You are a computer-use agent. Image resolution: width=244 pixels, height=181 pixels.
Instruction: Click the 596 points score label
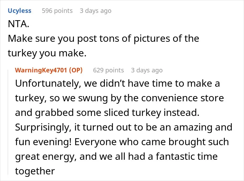[57, 11]
